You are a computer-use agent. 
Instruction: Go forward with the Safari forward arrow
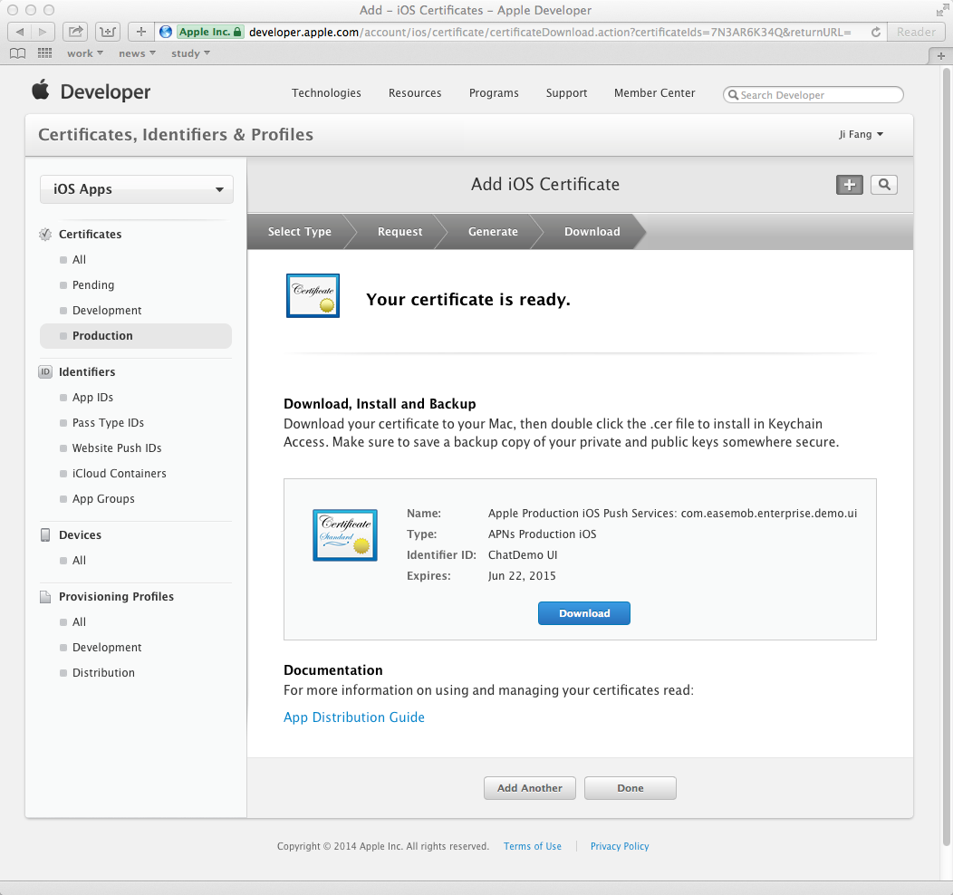tap(43, 32)
